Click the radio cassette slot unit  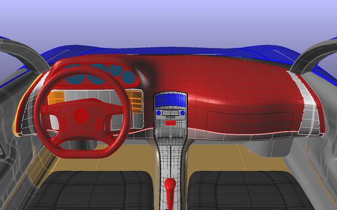(x=171, y=113)
